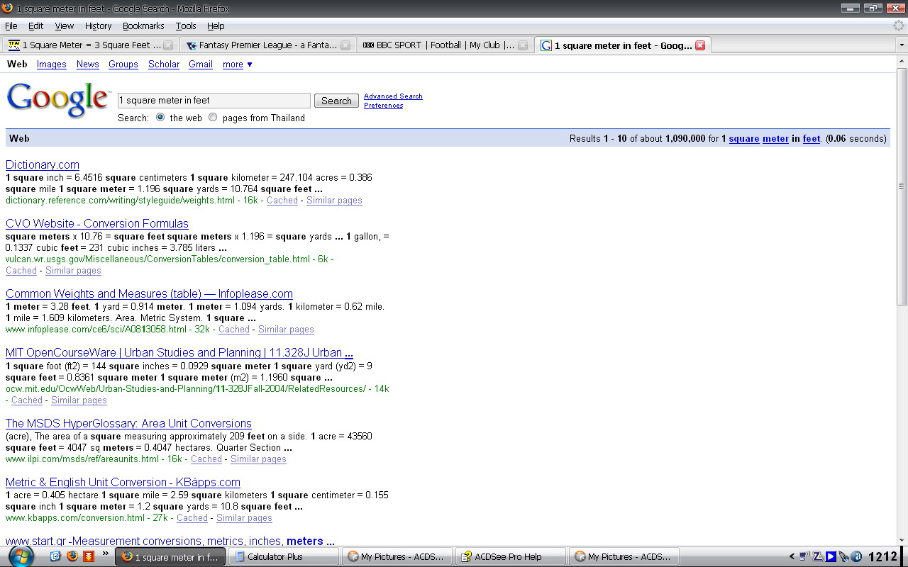The image size is (908, 567).
Task: Go to Google News link
Action: pyautogui.click(x=88, y=64)
